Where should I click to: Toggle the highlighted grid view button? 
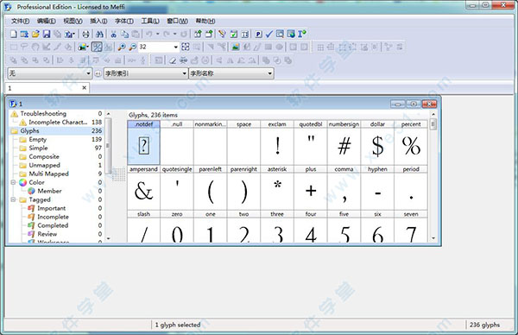pos(97,47)
